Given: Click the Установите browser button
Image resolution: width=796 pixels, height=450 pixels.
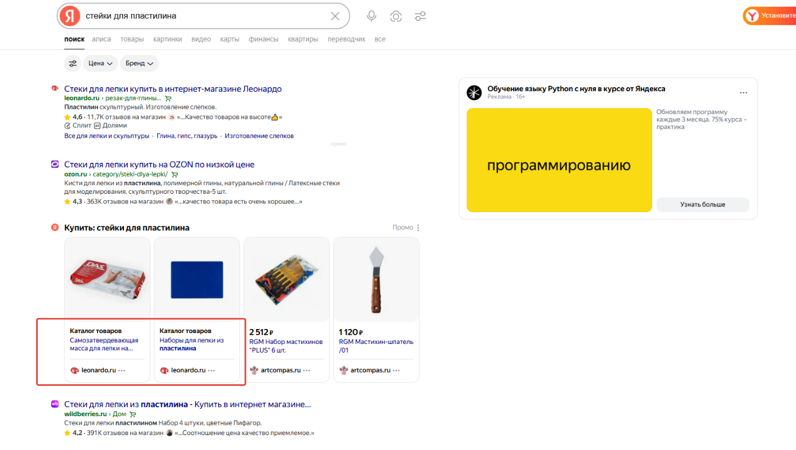Looking at the screenshot, I should (x=770, y=15).
